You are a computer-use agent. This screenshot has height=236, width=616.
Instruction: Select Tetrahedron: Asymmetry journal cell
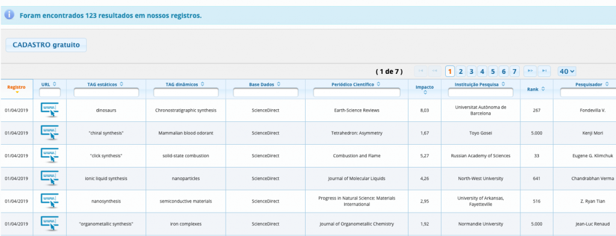click(357, 133)
